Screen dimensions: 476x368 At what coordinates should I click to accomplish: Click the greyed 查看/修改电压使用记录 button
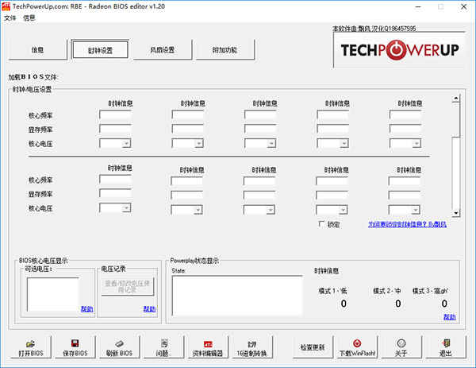pos(128,286)
